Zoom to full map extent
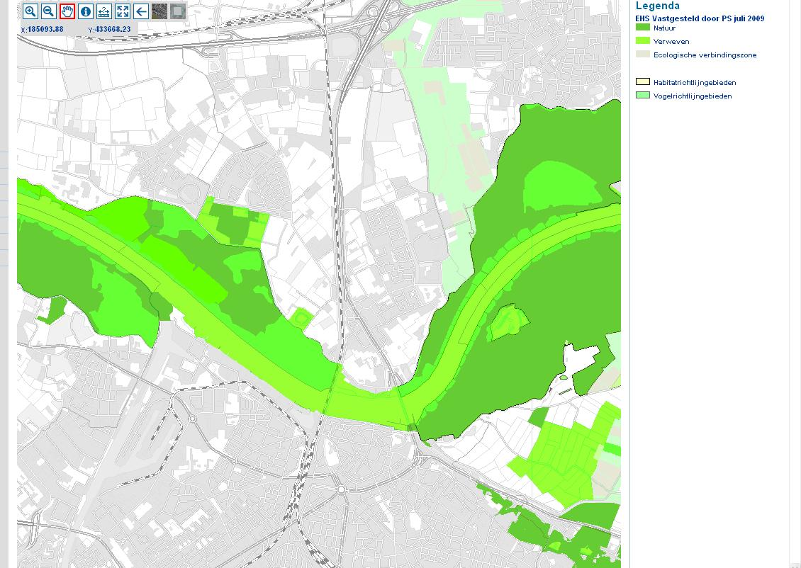Image resolution: width=801 pixels, height=568 pixels. click(123, 11)
